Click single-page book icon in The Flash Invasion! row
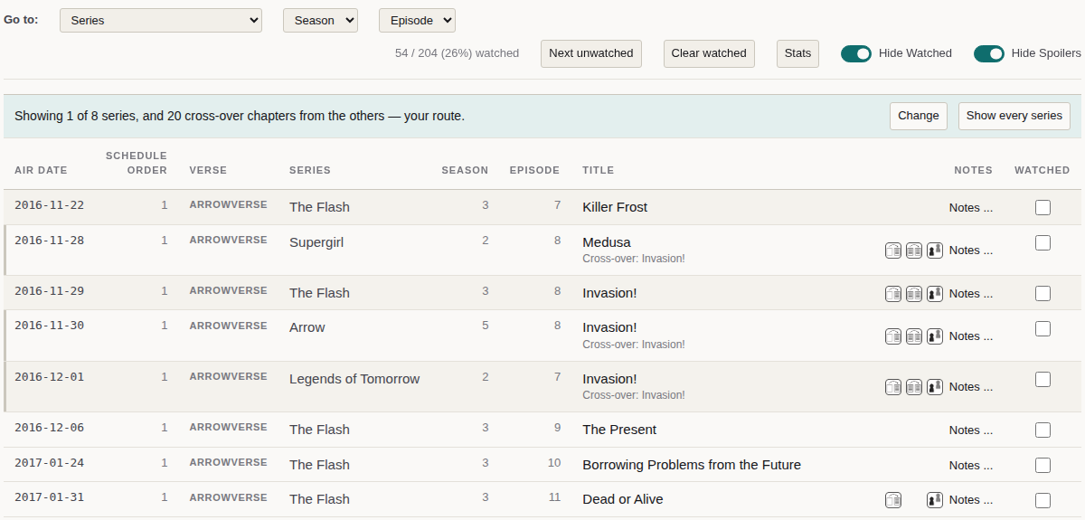The image size is (1085, 520). pyautogui.click(x=893, y=293)
